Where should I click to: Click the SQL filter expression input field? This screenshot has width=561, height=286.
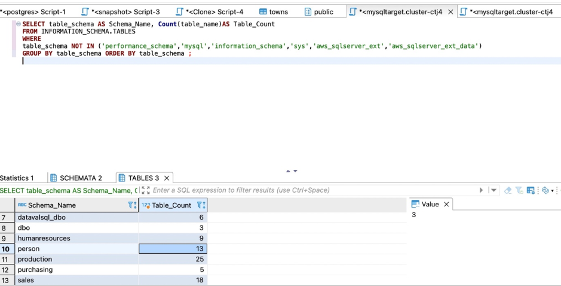[x=315, y=190]
